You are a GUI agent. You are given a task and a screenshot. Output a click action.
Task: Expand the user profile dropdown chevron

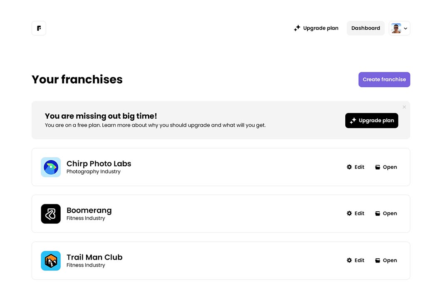tap(406, 28)
